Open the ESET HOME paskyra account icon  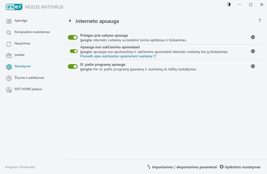coord(9,90)
